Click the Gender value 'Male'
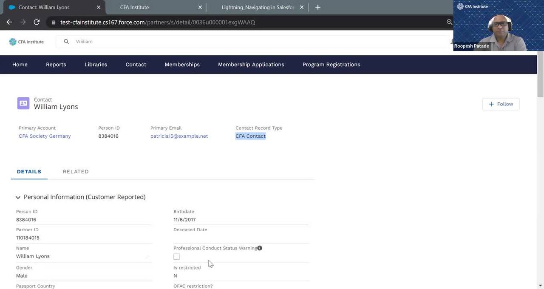 [22, 276]
